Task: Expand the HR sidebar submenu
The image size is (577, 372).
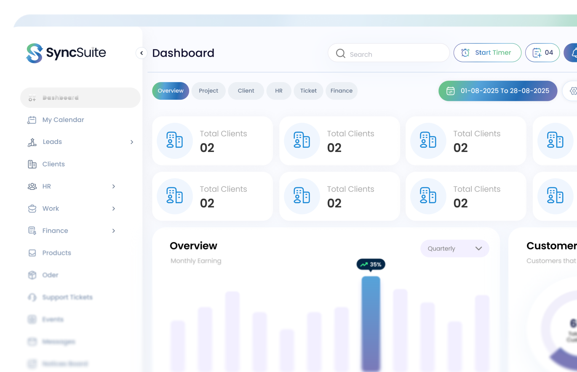Action: tap(113, 186)
